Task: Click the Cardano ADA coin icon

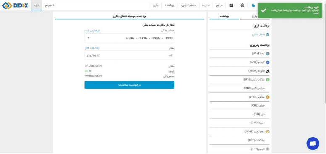Action: tap(268, 62)
